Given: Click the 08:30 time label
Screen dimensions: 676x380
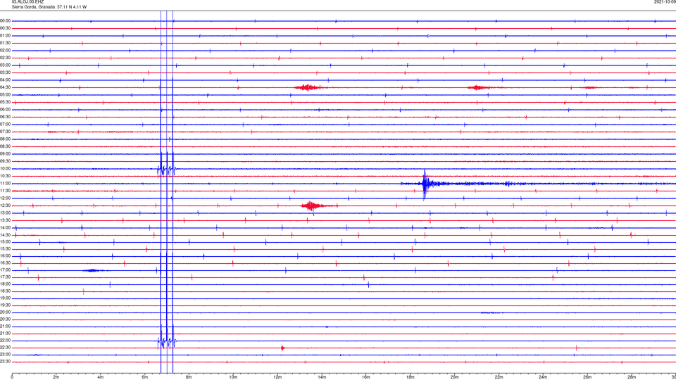Looking at the screenshot, I should [x=6, y=146].
